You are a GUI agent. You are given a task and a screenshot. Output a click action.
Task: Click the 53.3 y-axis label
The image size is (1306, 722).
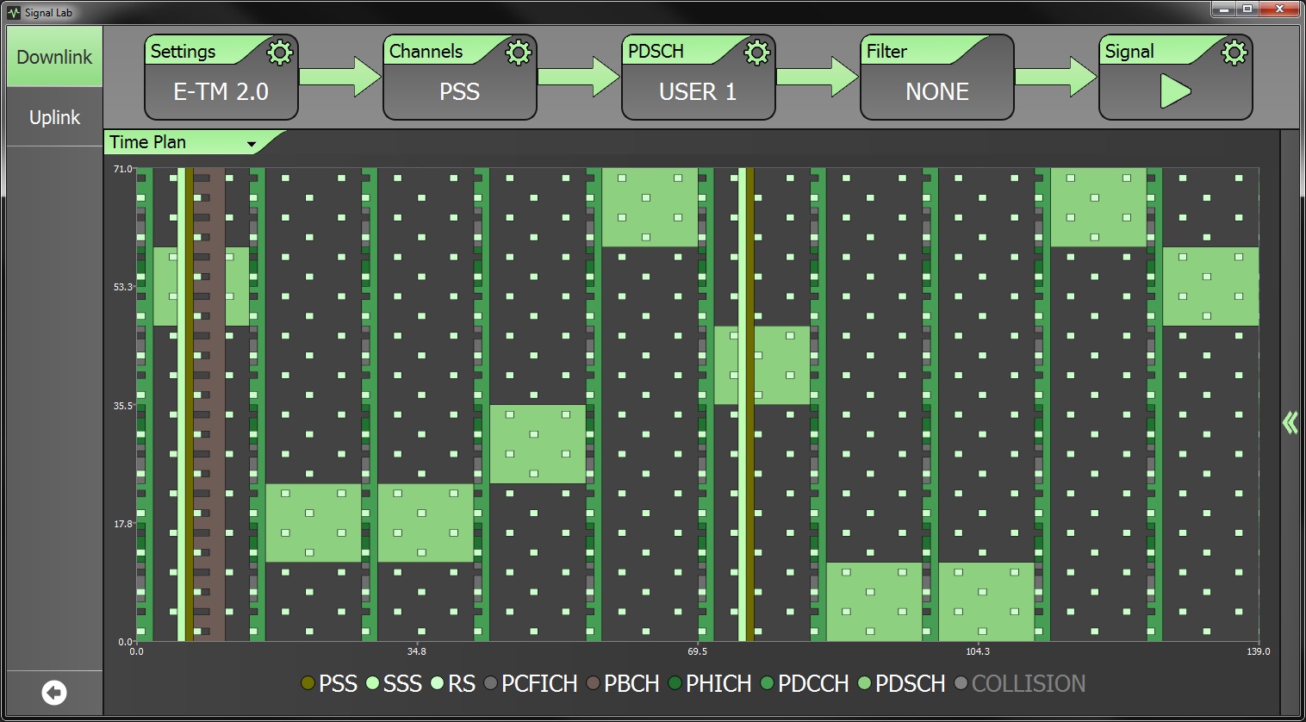pyautogui.click(x=122, y=287)
